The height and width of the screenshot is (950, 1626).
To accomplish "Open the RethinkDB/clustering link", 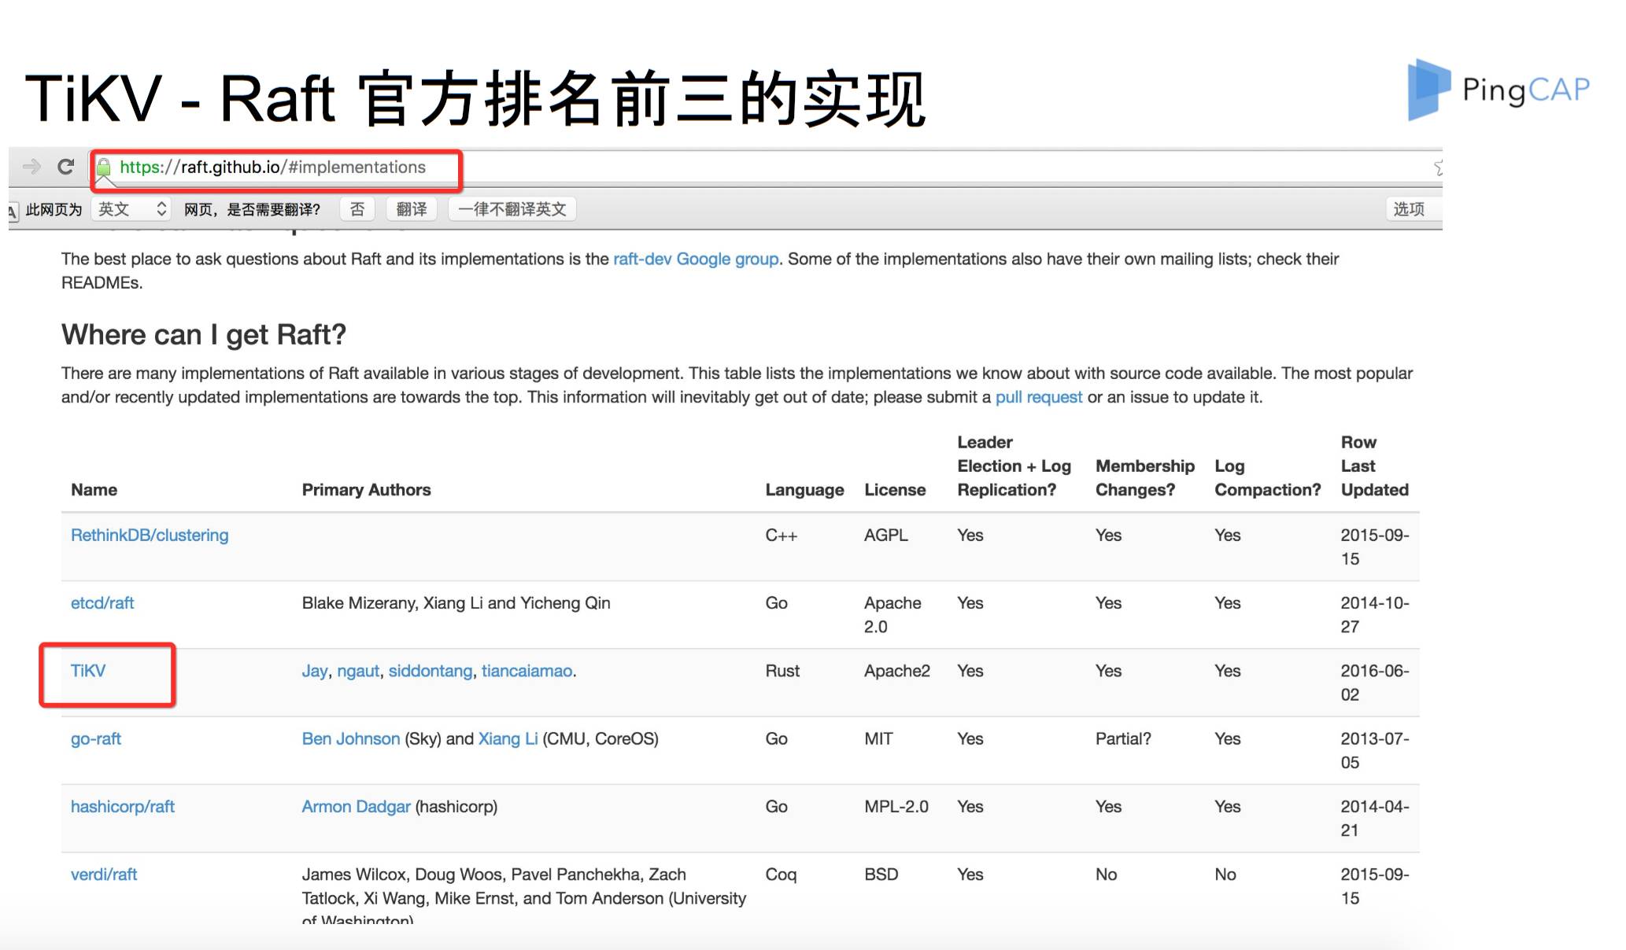I will pyautogui.click(x=150, y=536).
